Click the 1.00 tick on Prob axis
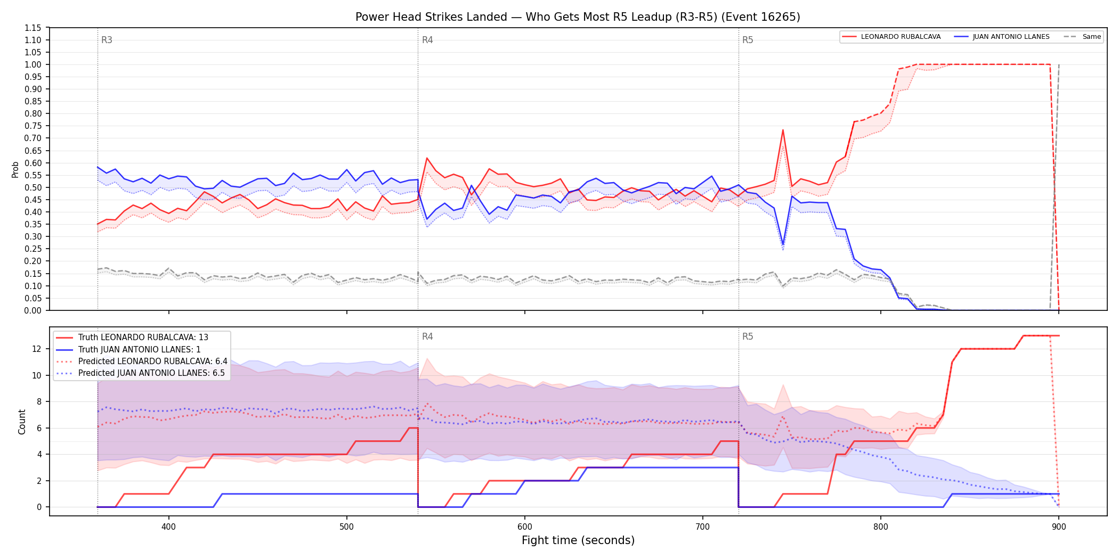The image size is (1119, 559). pyautogui.click(x=33, y=64)
